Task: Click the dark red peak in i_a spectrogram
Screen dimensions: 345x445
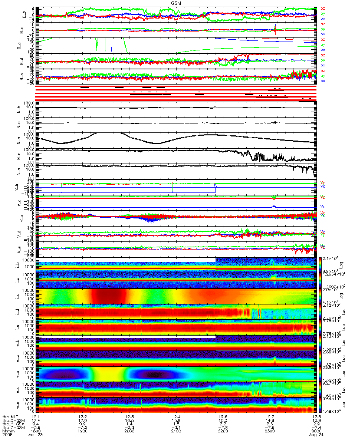Action: tap(108, 296)
